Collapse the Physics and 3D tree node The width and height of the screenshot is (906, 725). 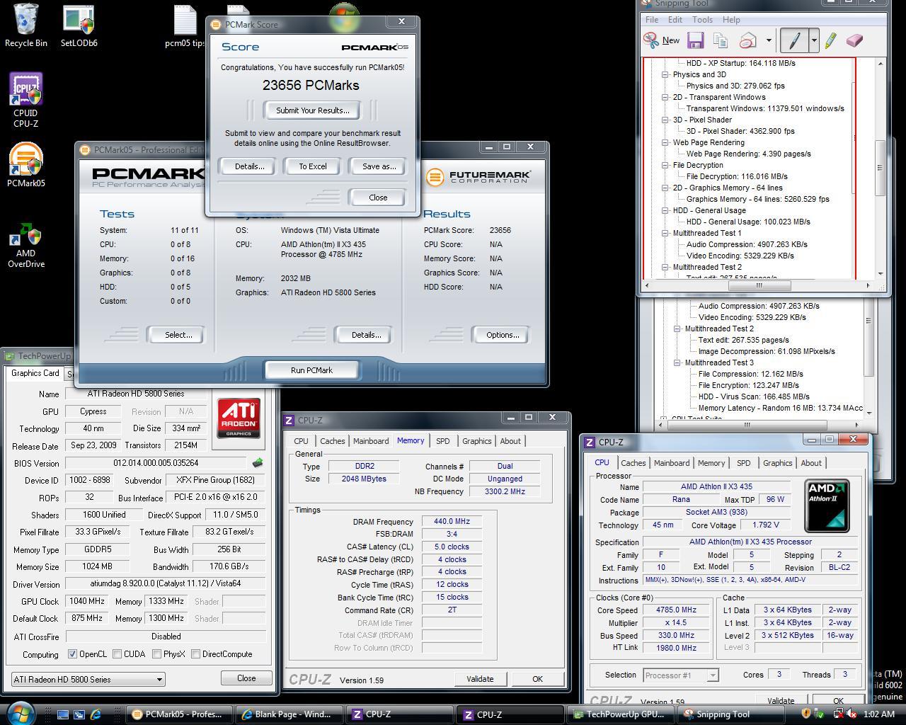665,74
